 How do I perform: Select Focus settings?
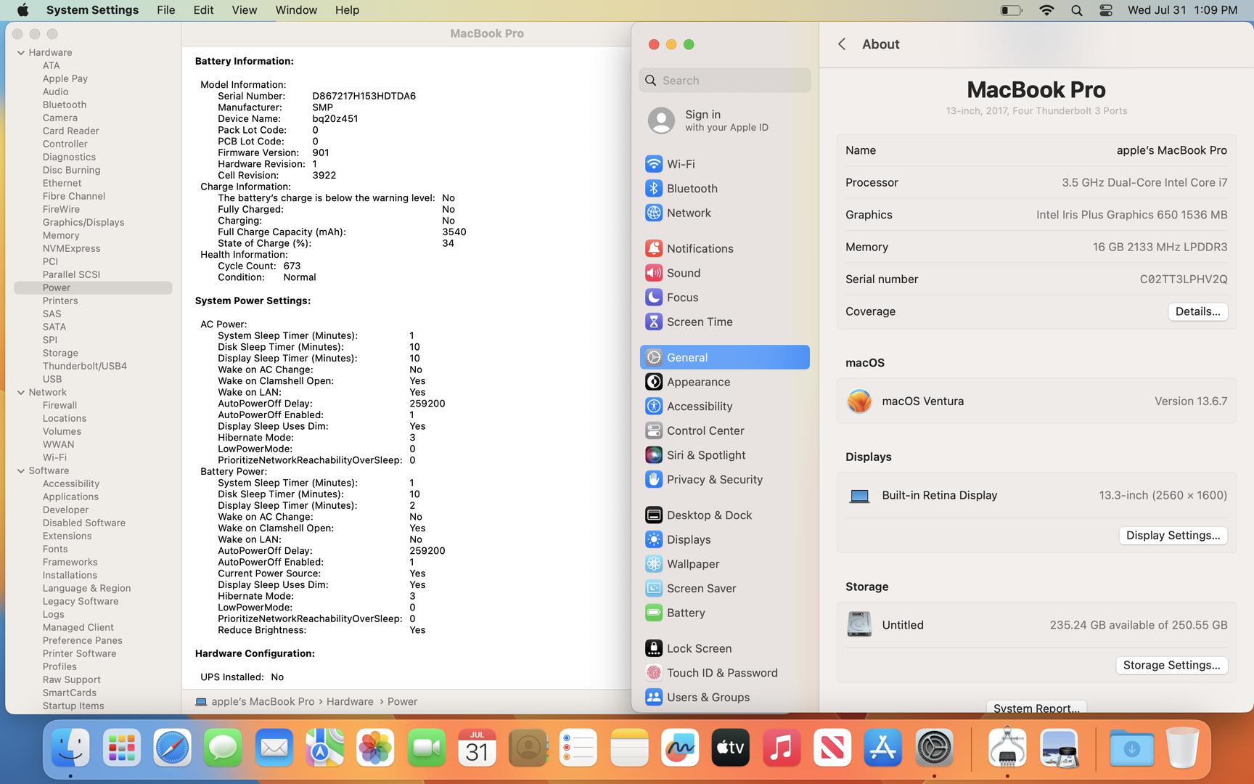click(x=724, y=298)
